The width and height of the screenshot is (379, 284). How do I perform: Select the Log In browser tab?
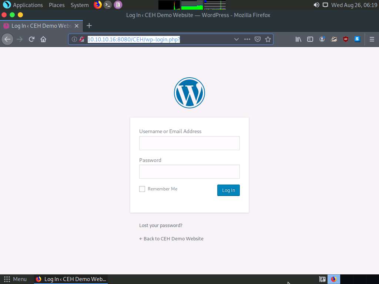coord(41,26)
